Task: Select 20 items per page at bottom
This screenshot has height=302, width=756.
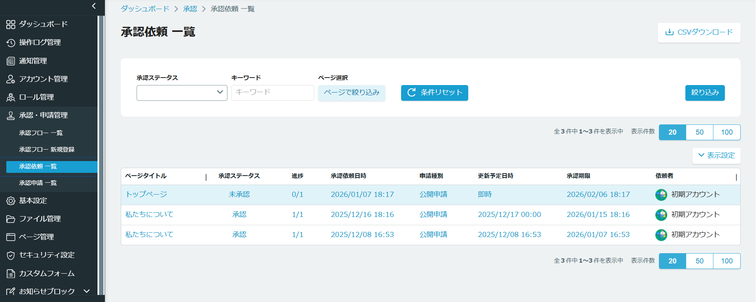Action: [x=672, y=261]
